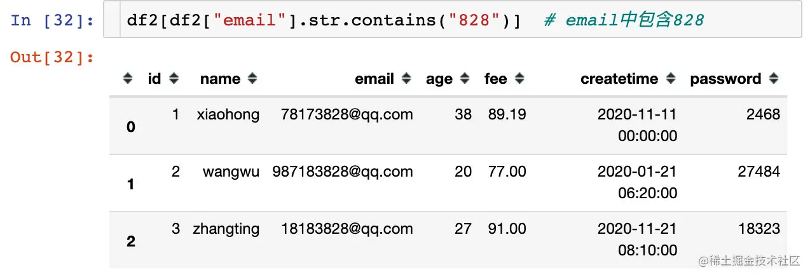Click the email column header text
This screenshot has width=810, height=277.
[374, 79]
